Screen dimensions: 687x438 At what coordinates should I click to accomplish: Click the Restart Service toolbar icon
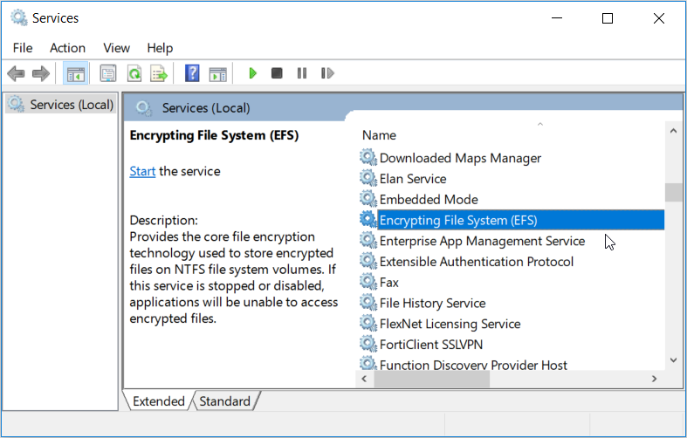click(x=327, y=73)
